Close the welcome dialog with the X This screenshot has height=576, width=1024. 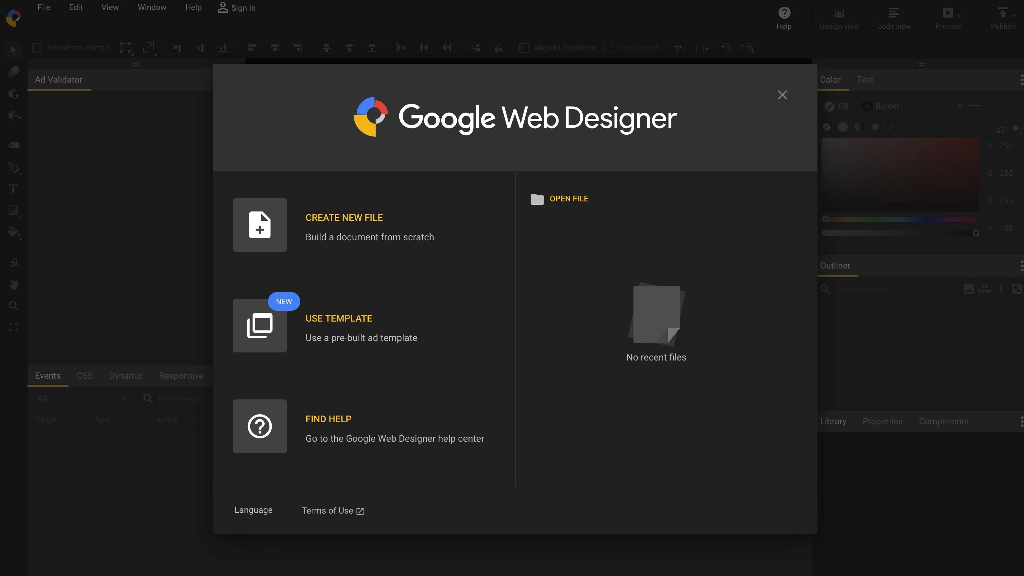pyautogui.click(x=782, y=95)
